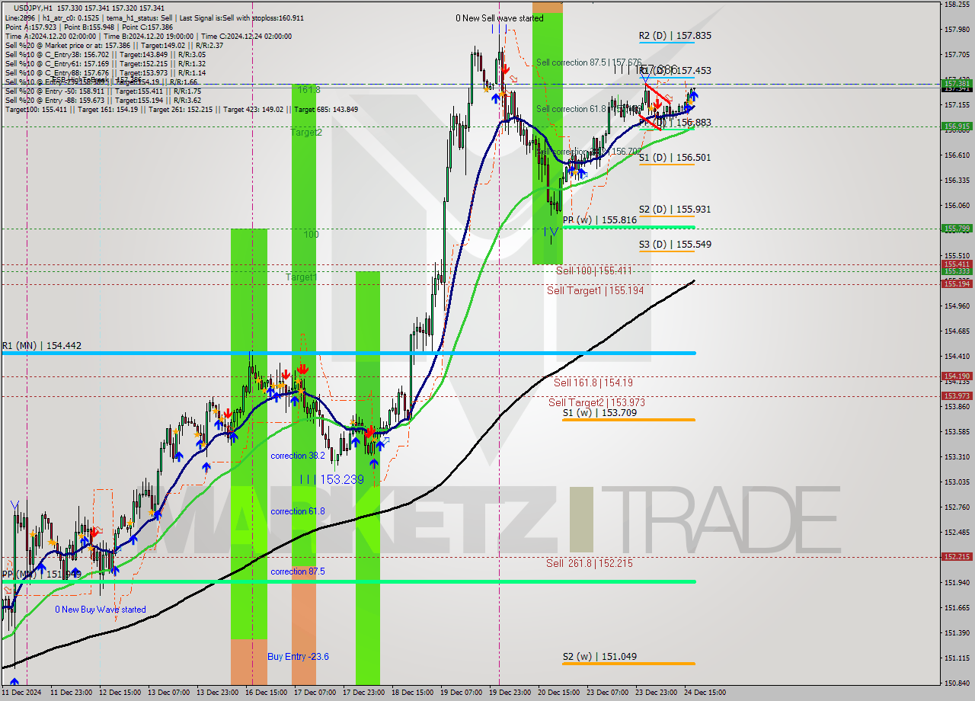The width and height of the screenshot is (975, 701).
Task: Click the 'Target100: 155.411' summary line
Action: tap(181, 110)
